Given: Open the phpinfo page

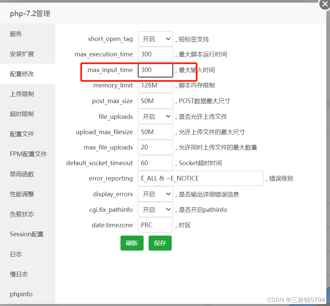Looking at the screenshot, I should pyautogui.click(x=21, y=294).
